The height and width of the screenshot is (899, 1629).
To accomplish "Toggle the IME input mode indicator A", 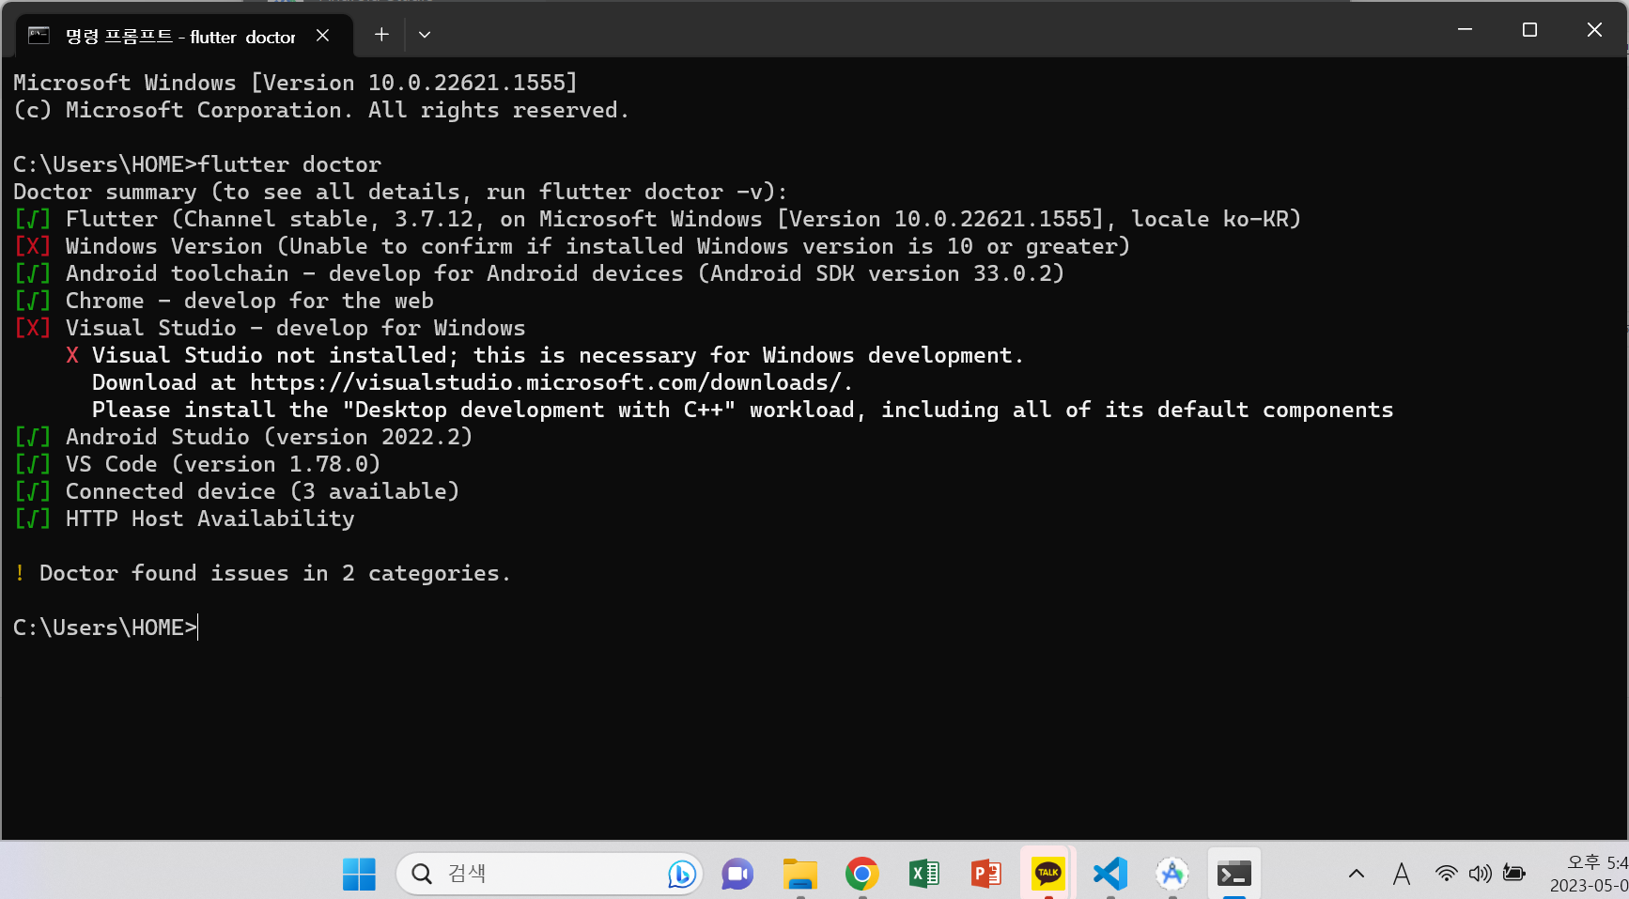I will (1402, 875).
